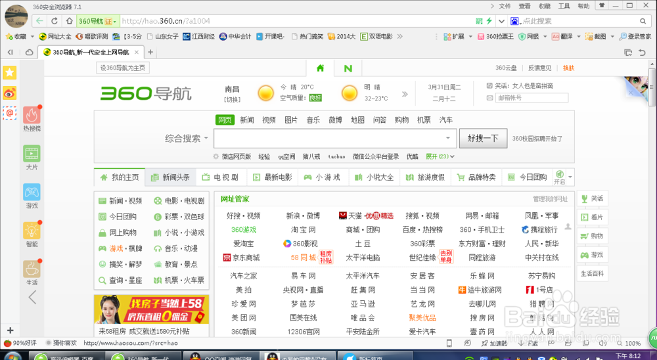Open new tab with plus button
657x360 pixels.
coord(150,52)
